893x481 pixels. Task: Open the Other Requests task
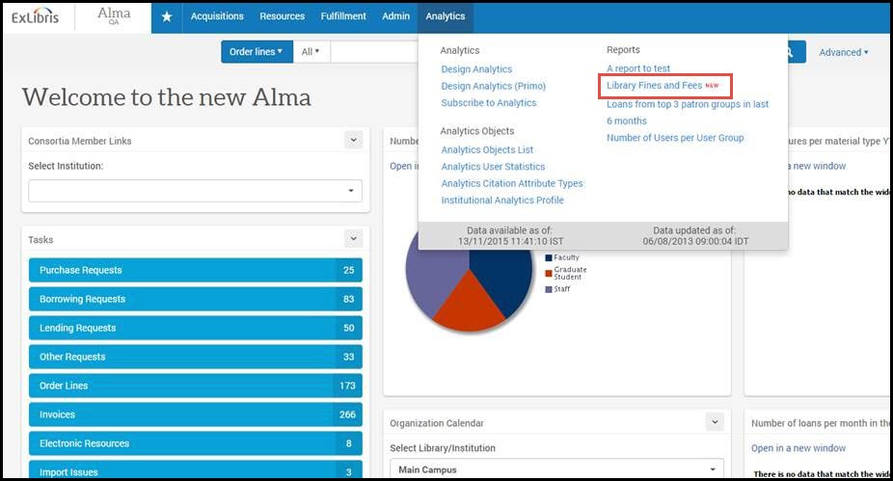coord(196,357)
